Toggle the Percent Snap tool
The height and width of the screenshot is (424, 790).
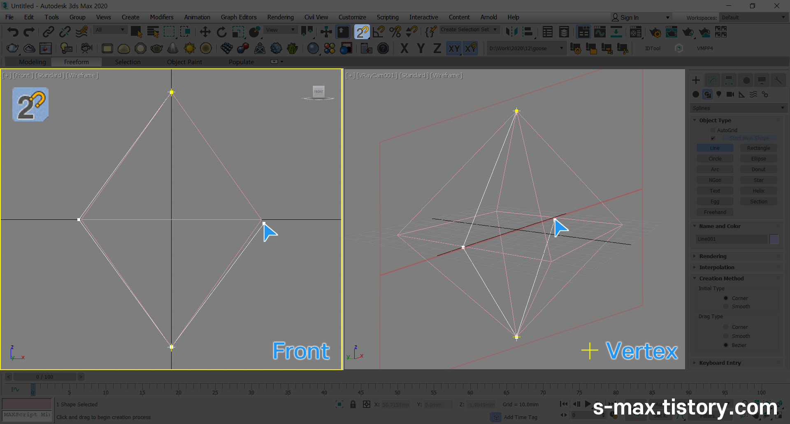[395, 32]
